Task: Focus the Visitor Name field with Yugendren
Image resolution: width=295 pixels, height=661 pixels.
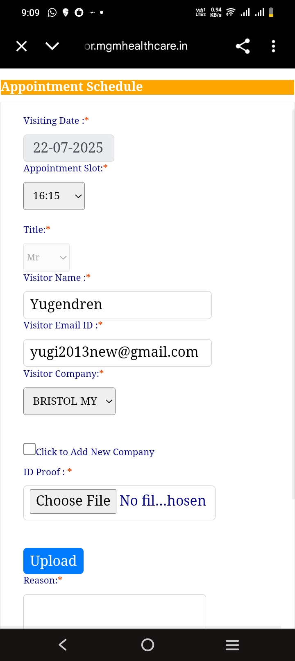Action: pyautogui.click(x=118, y=305)
